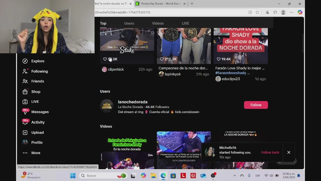Click Follow back for Michelle16
321x181 pixels.
pyautogui.click(x=270, y=153)
